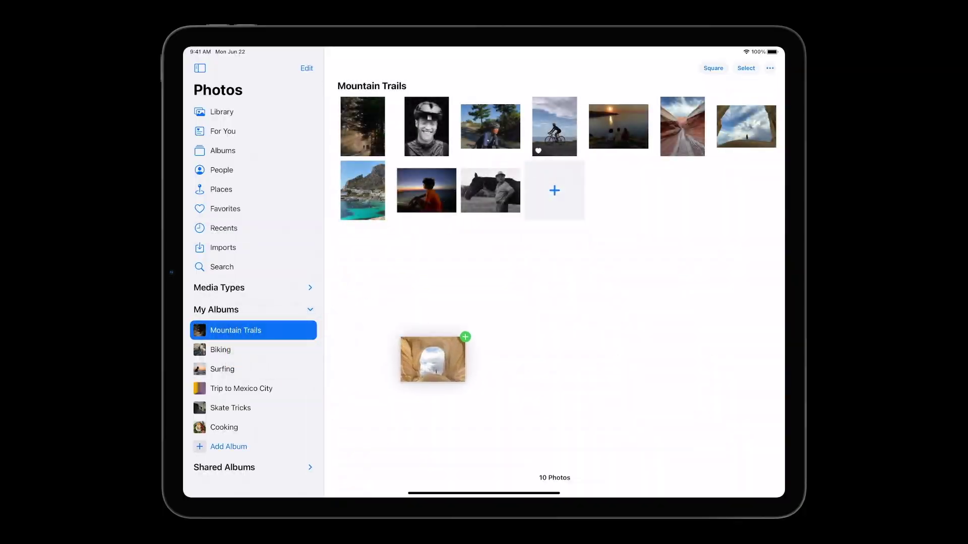Open the Imports section
Image resolution: width=968 pixels, height=544 pixels.
223,247
